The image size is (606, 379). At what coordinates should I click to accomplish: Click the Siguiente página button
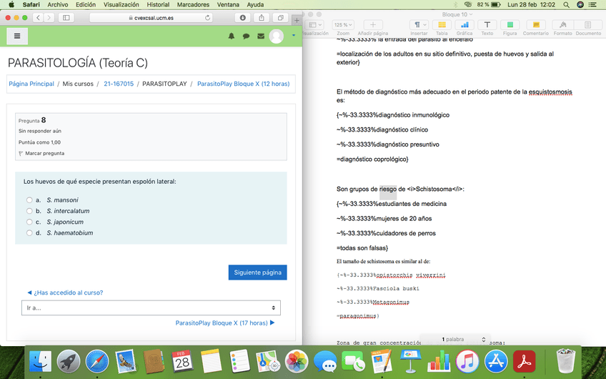click(x=257, y=272)
